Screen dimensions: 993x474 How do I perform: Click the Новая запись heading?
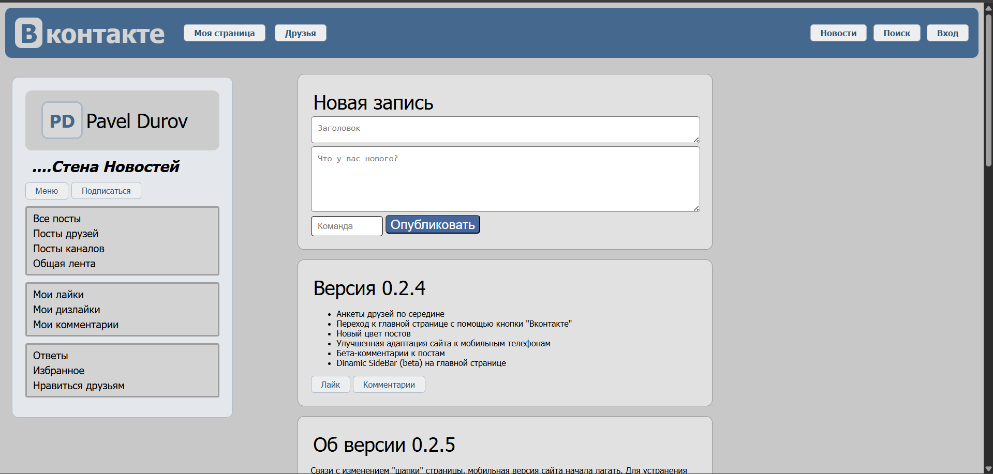point(373,103)
